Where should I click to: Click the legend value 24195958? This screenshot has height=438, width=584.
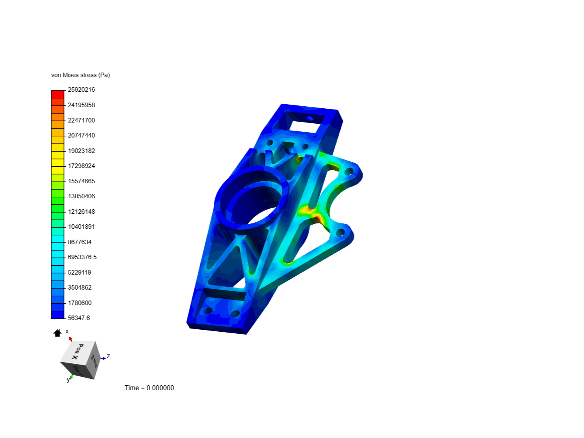[82, 105]
